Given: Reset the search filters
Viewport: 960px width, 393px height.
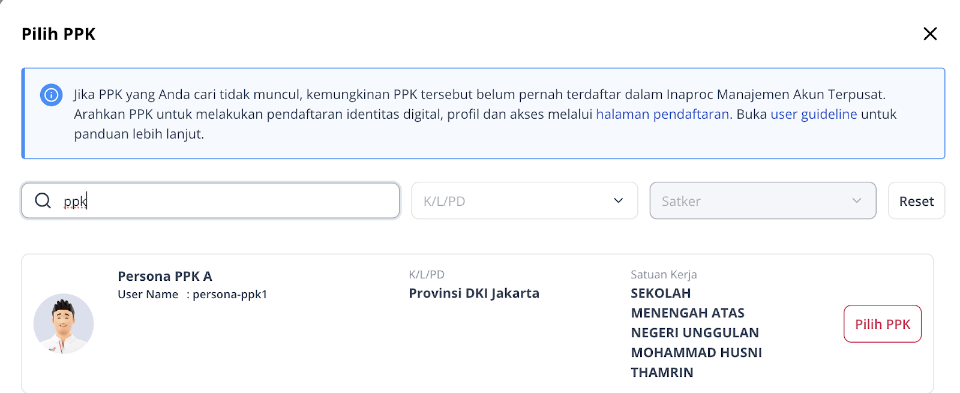Looking at the screenshot, I should point(916,201).
